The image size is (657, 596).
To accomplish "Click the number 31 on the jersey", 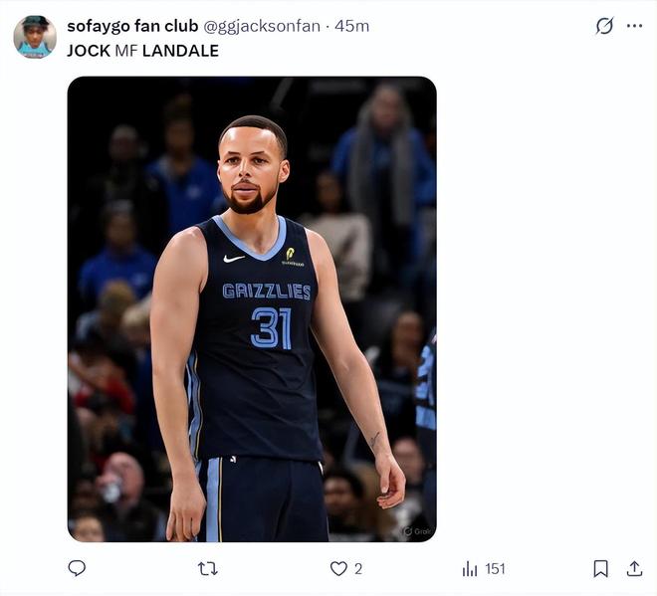I will (270, 327).
